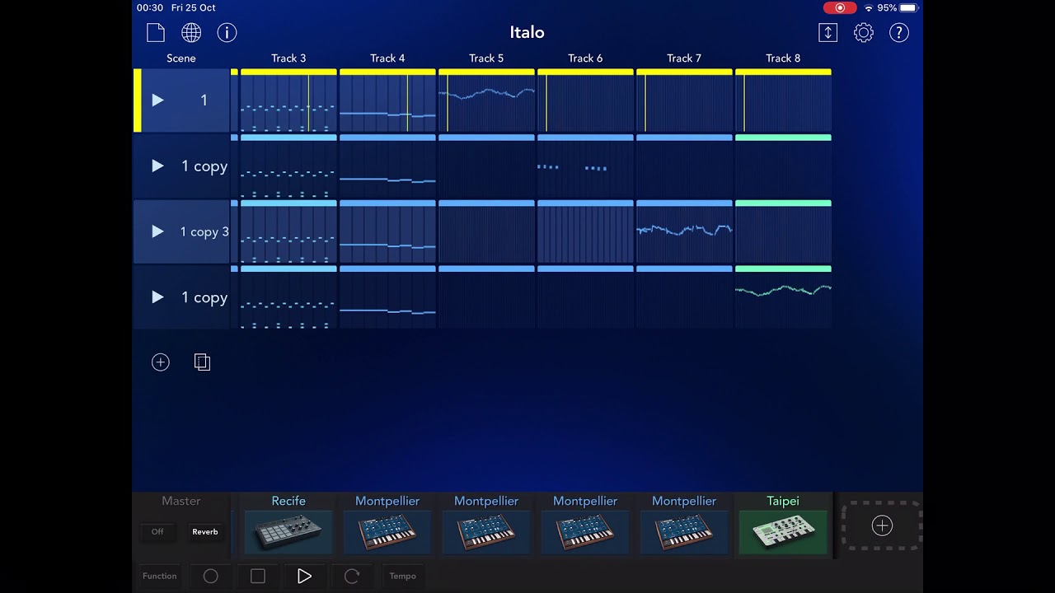Stop playback with the square button

click(x=258, y=576)
